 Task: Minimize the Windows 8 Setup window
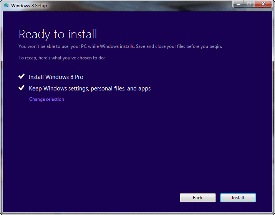pyautogui.click(x=239, y=4)
